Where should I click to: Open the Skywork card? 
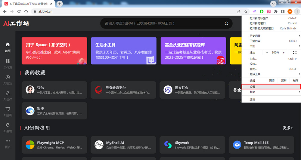click(192, 145)
